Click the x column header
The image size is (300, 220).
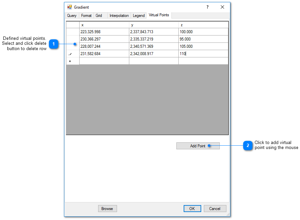tap(104, 25)
